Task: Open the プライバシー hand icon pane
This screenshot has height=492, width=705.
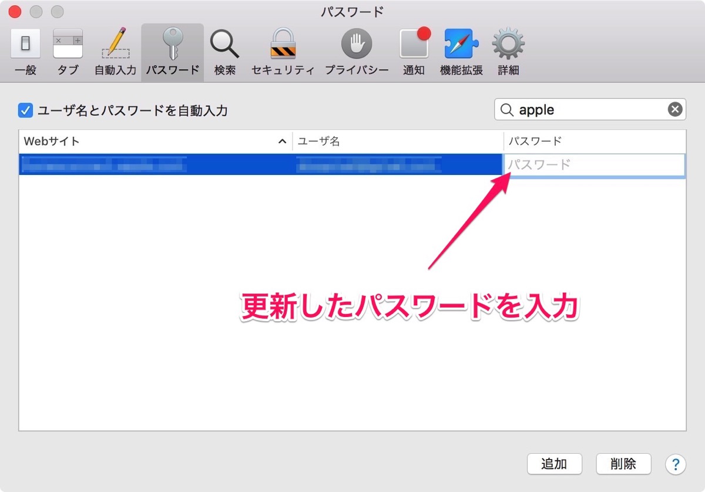Action: 357,53
